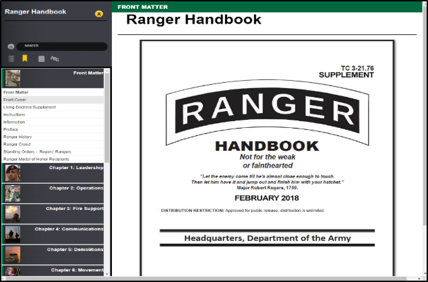Open the 'Information' entry
Screen dimensions: 428x282
[53, 122]
